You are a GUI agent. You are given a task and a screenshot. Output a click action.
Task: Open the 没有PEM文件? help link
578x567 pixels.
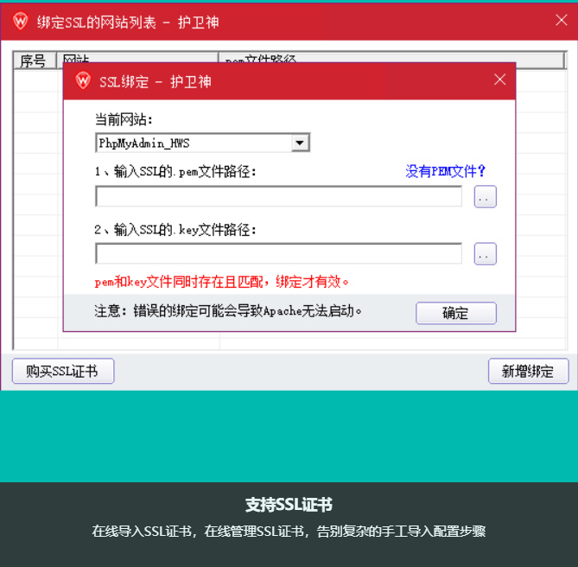[x=446, y=171]
